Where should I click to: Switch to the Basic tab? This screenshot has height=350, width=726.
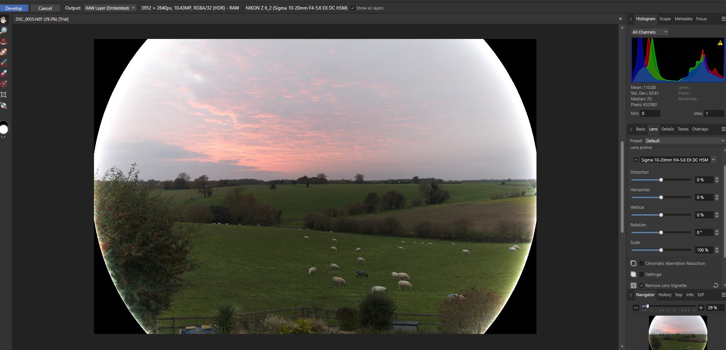(x=640, y=129)
